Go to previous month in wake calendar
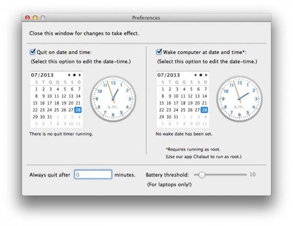 point(195,75)
